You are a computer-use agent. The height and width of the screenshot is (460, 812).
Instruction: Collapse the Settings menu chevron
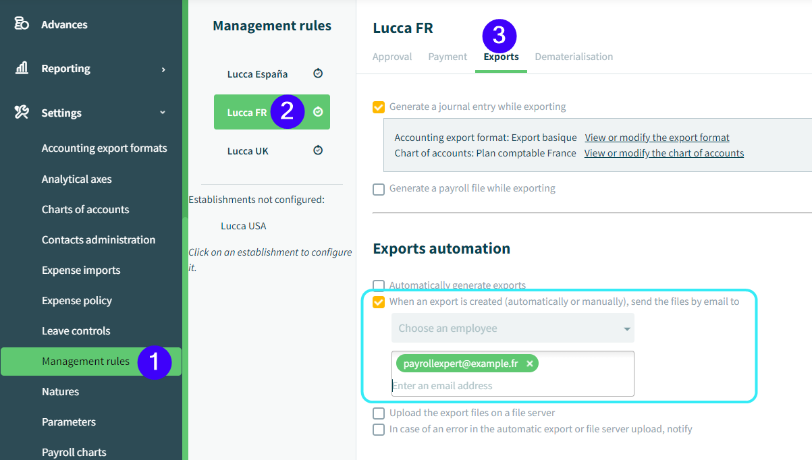(163, 113)
